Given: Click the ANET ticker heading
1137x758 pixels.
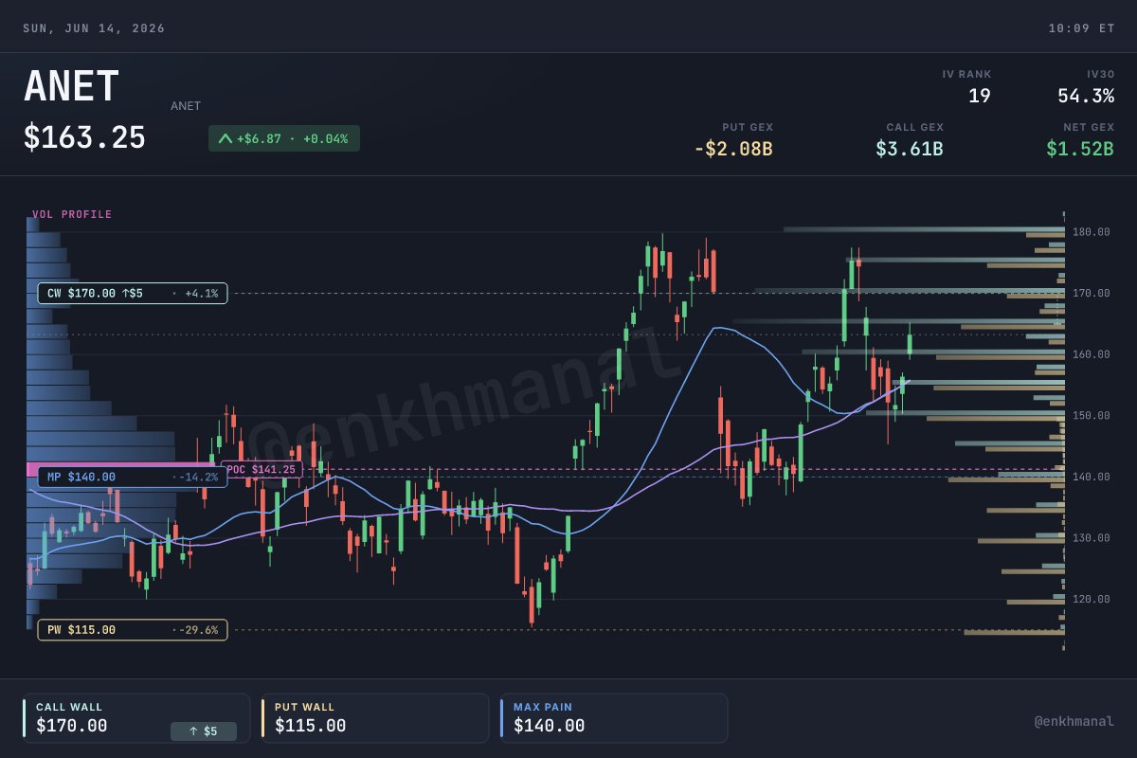Looking at the screenshot, I should point(71,87).
